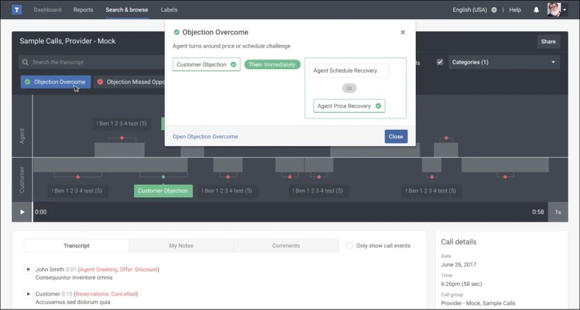Click the globe language icon
This screenshot has height=310, width=580.
[x=494, y=10]
